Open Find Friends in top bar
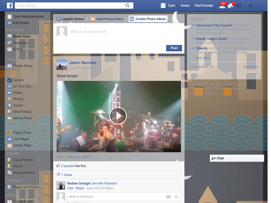Viewport: 271px width, 203px height. pos(204,6)
